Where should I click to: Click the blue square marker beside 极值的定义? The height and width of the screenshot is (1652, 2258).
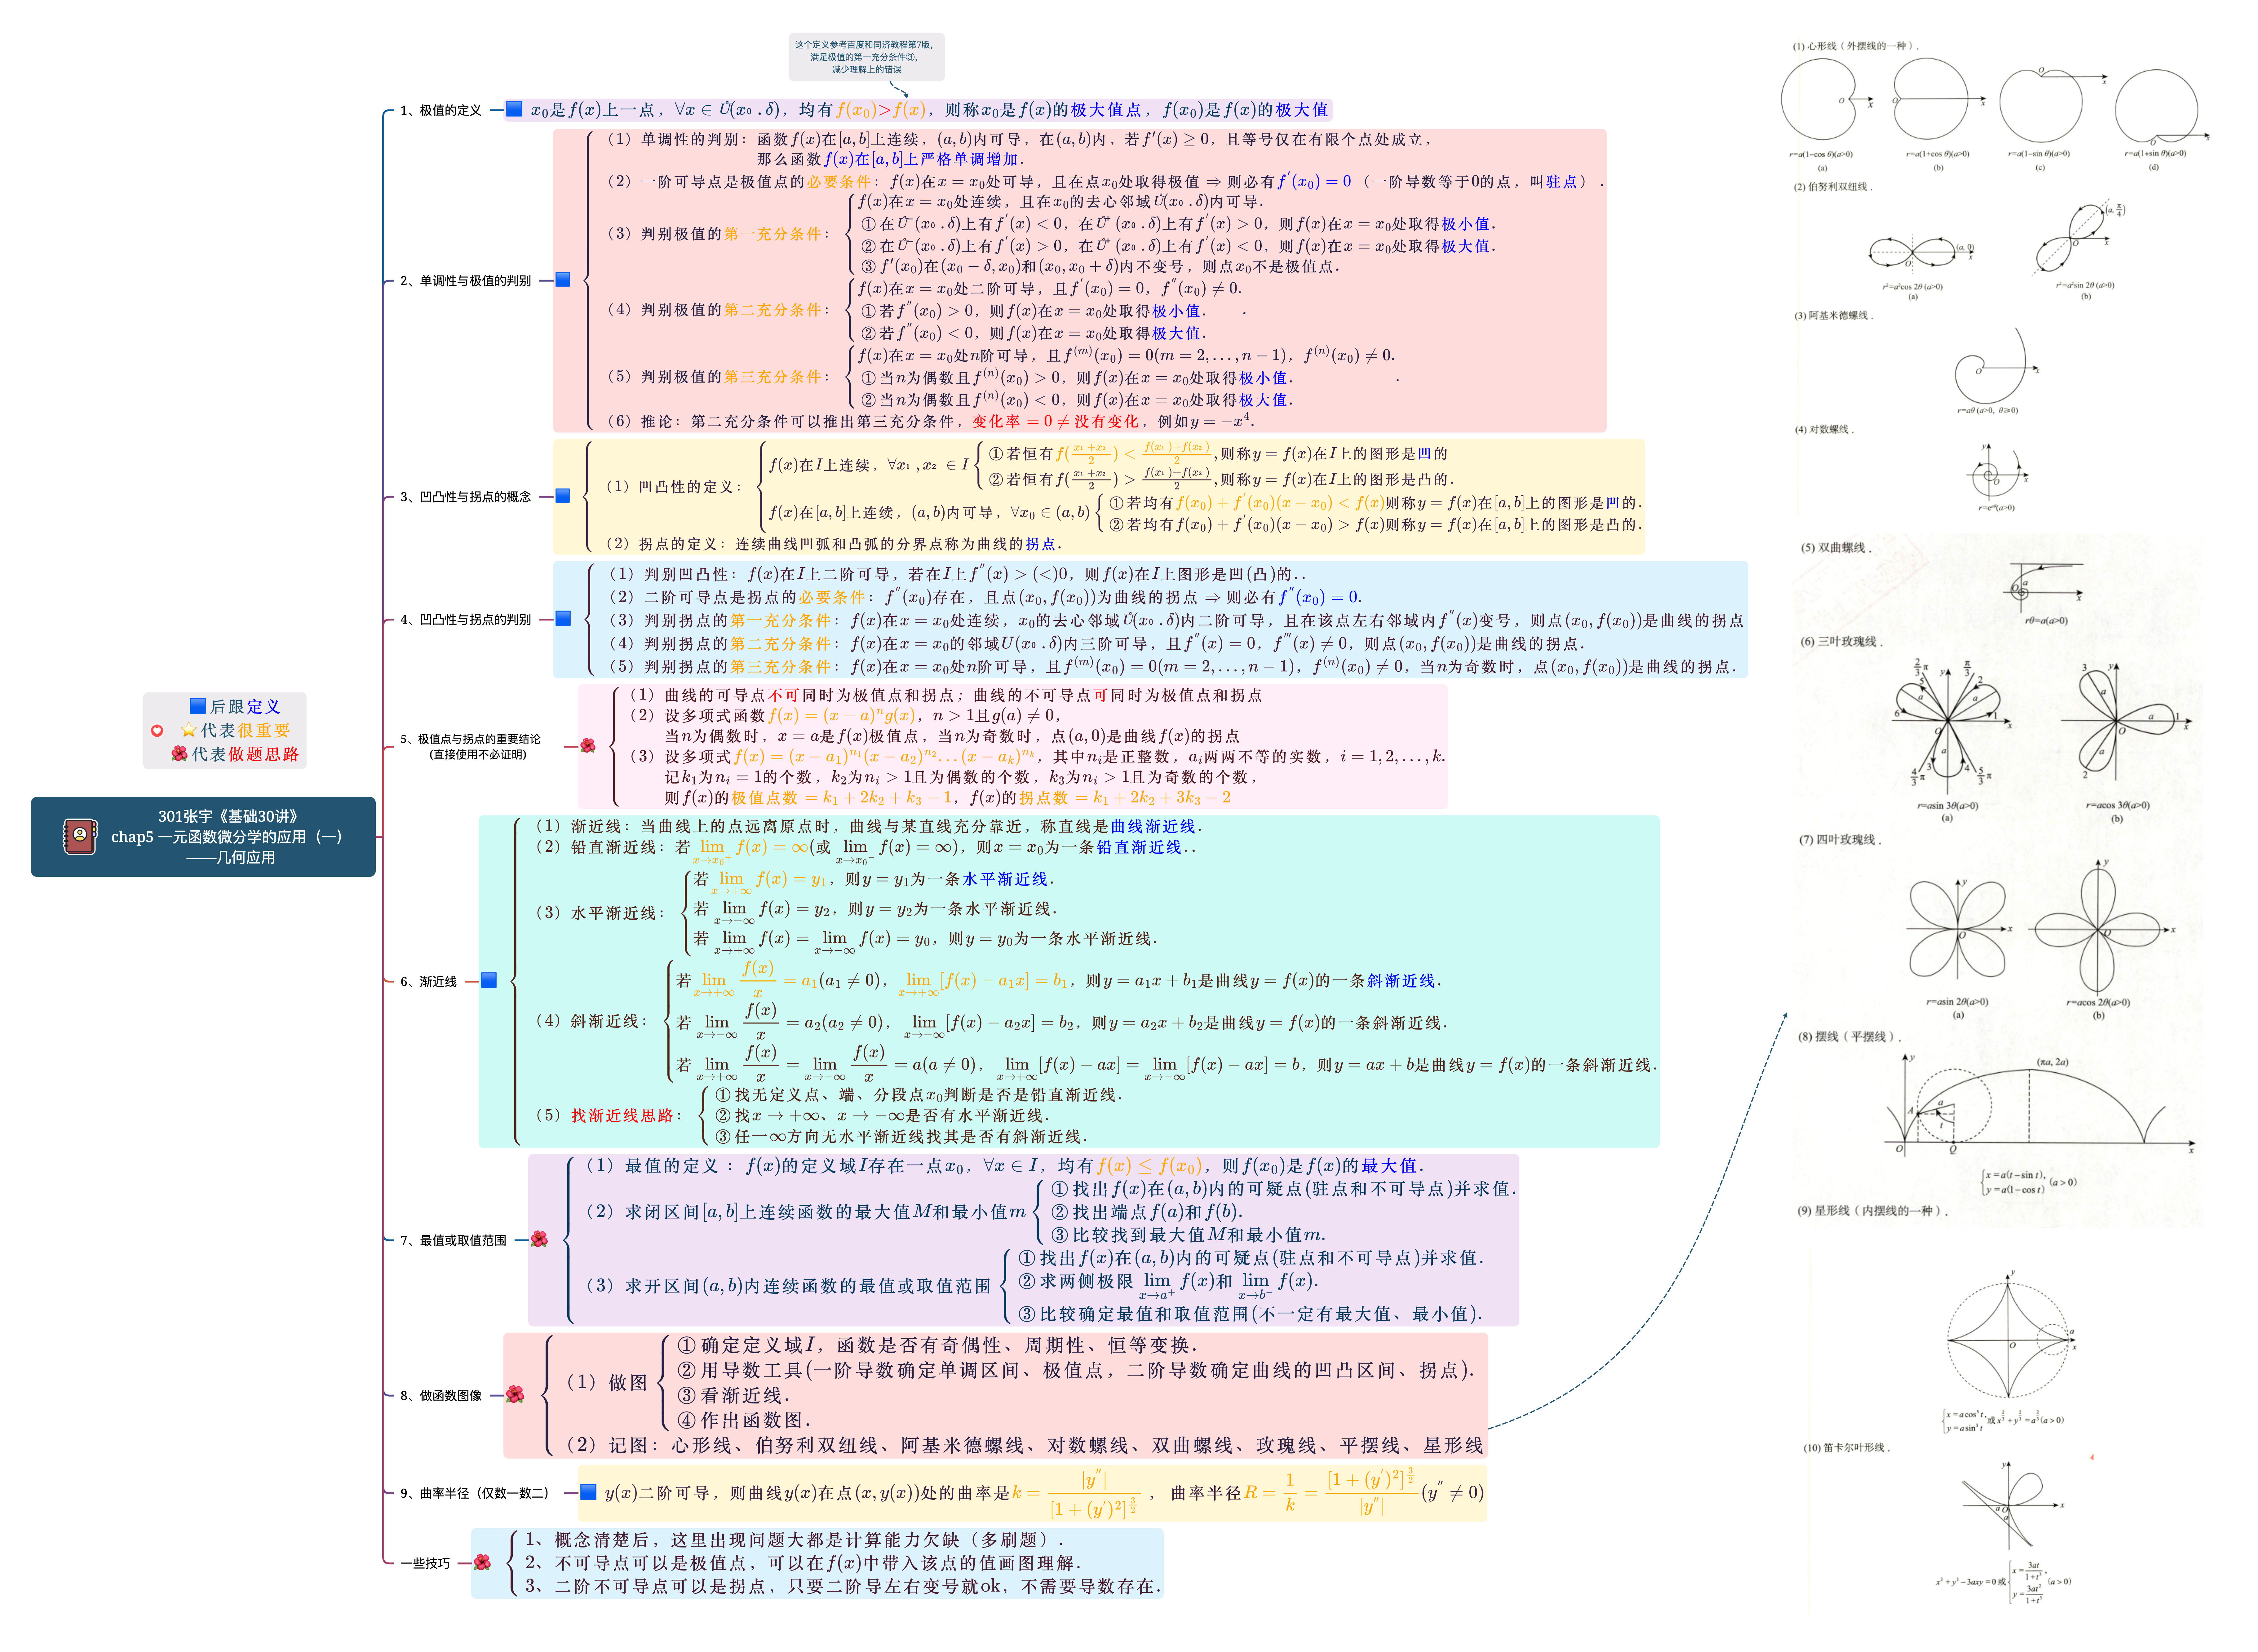coord(514,109)
